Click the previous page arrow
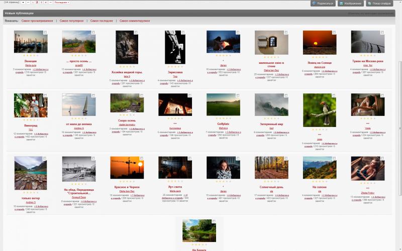The image size is (402, 251). (28, 3)
